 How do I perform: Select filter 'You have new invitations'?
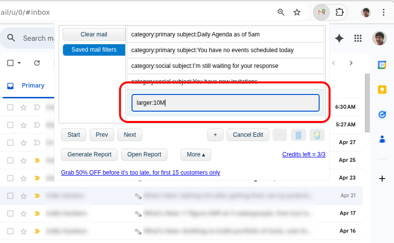pyautogui.click(x=226, y=82)
